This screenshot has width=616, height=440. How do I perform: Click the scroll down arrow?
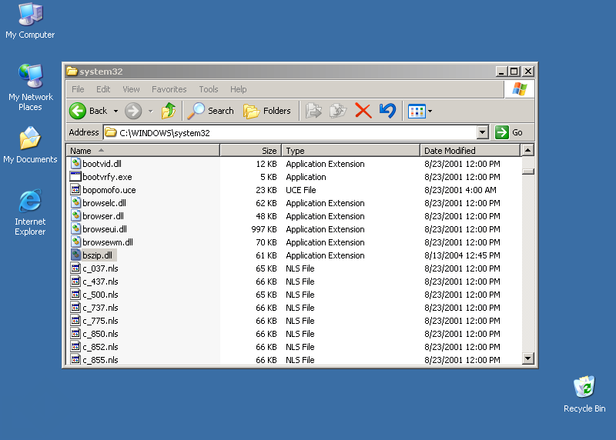528,358
